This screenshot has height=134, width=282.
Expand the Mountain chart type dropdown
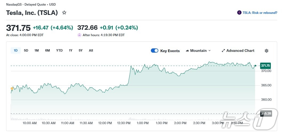[x=210, y=51]
